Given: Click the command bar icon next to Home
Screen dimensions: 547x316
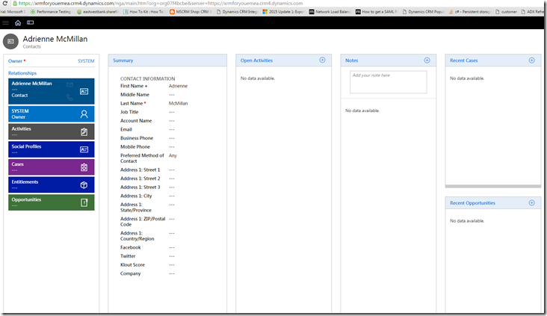Looking at the screenshot, I should pyautogui.click(x=31, y=22).
